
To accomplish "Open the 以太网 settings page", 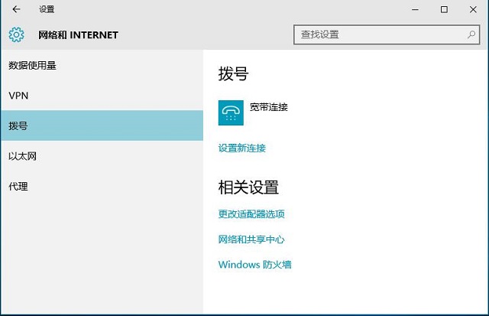I will coord(23,156).
